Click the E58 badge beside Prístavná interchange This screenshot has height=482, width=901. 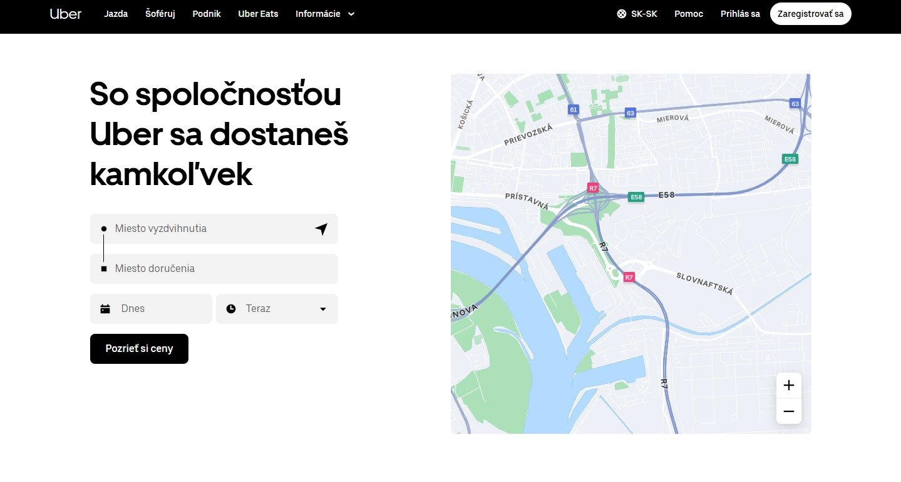click(x=636, y=197)
